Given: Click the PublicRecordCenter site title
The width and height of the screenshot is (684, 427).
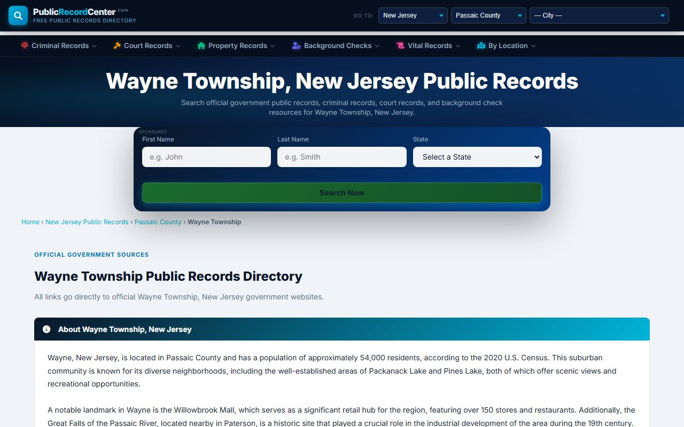Looking at the screenshot, I should [80, 12].
